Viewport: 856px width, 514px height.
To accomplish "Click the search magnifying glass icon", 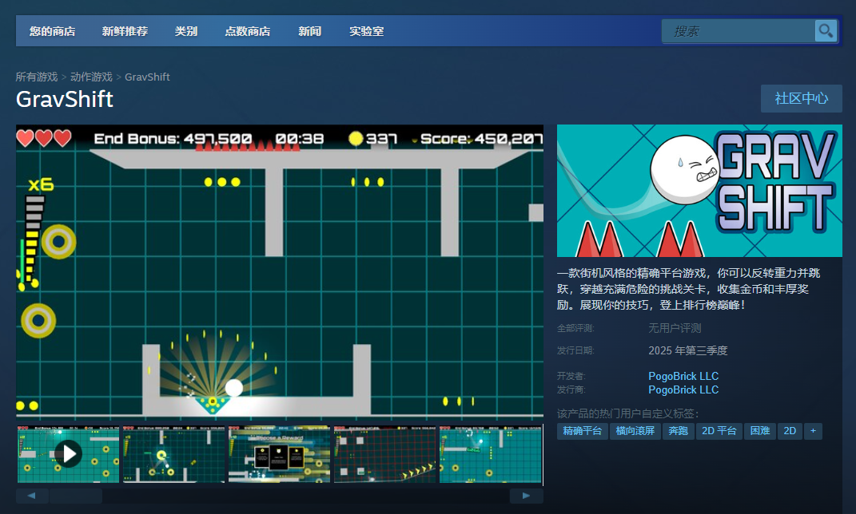I will coord(826,31).
